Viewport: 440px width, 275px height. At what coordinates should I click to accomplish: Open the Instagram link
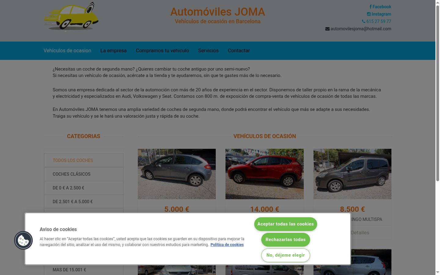(379, 14)
